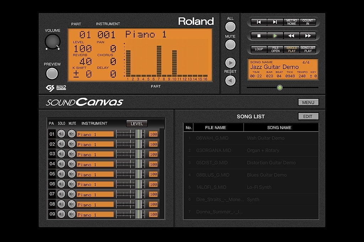The height and width of the screenshot is (242, 364).
Task: Click the Piano 1 instrument name on display
Action: [x=146, y=34]
